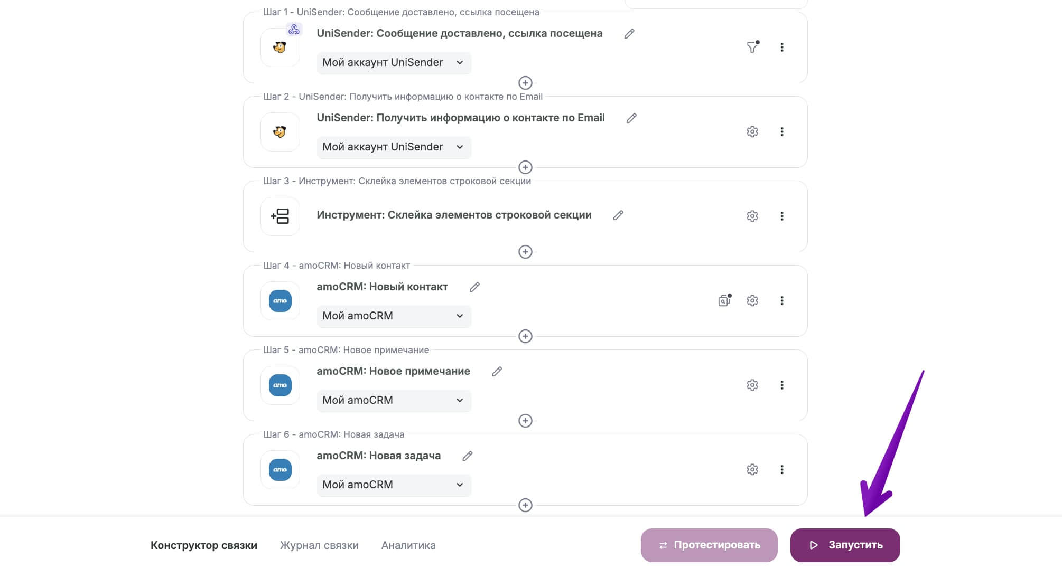Select the Конструктор связки tab
The image size is (1062, 568).
204,545
